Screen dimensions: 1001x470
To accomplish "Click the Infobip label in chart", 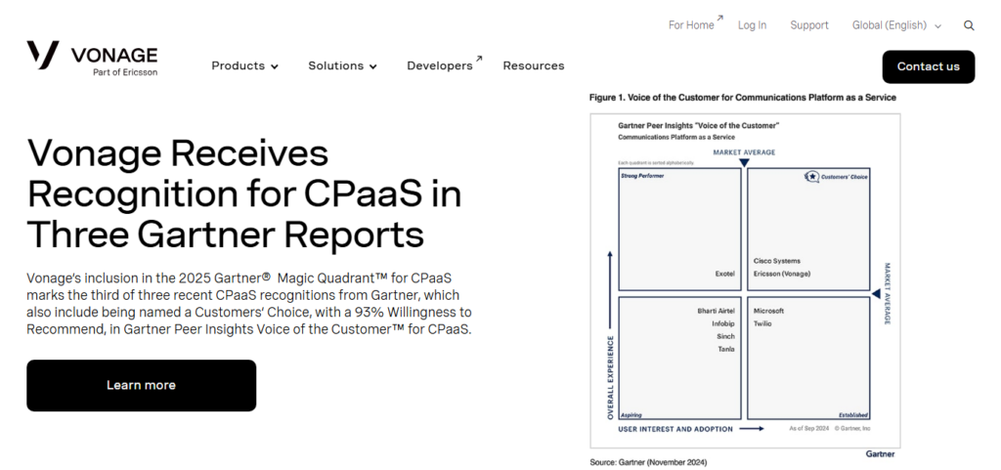I will [723, 324].
